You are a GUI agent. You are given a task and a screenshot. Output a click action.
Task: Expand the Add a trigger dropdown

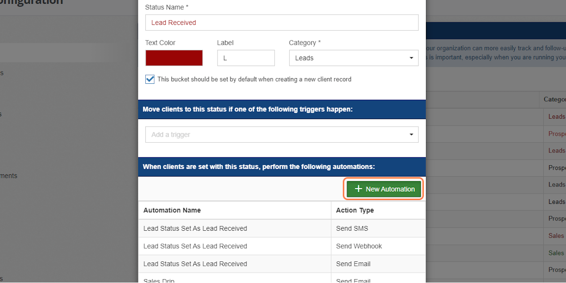[x=282, y=135]
